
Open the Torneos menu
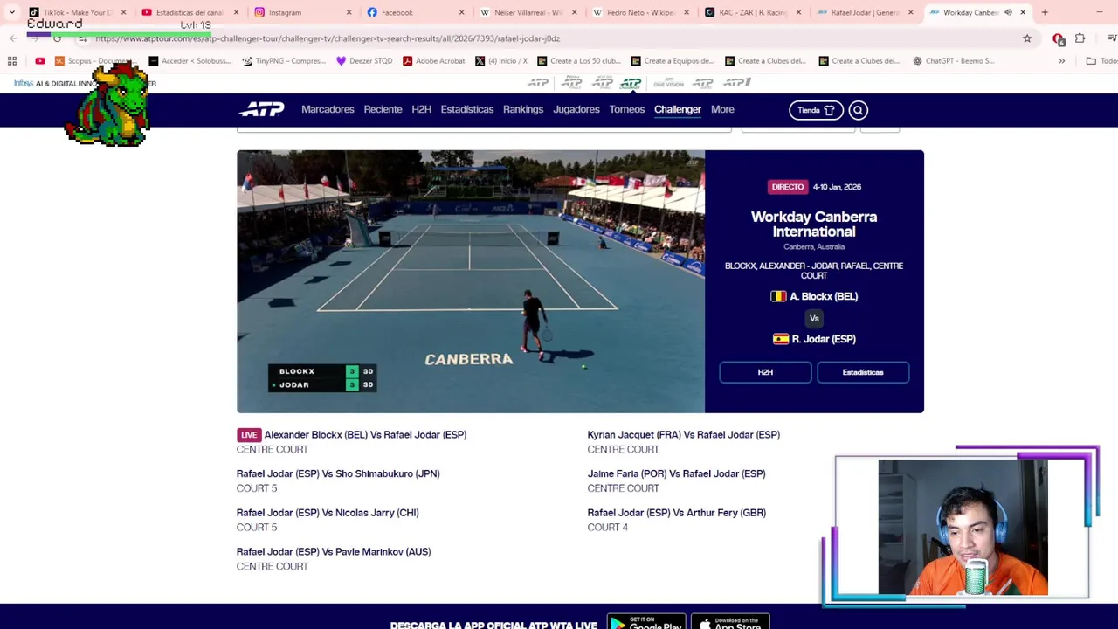(627, 109)
